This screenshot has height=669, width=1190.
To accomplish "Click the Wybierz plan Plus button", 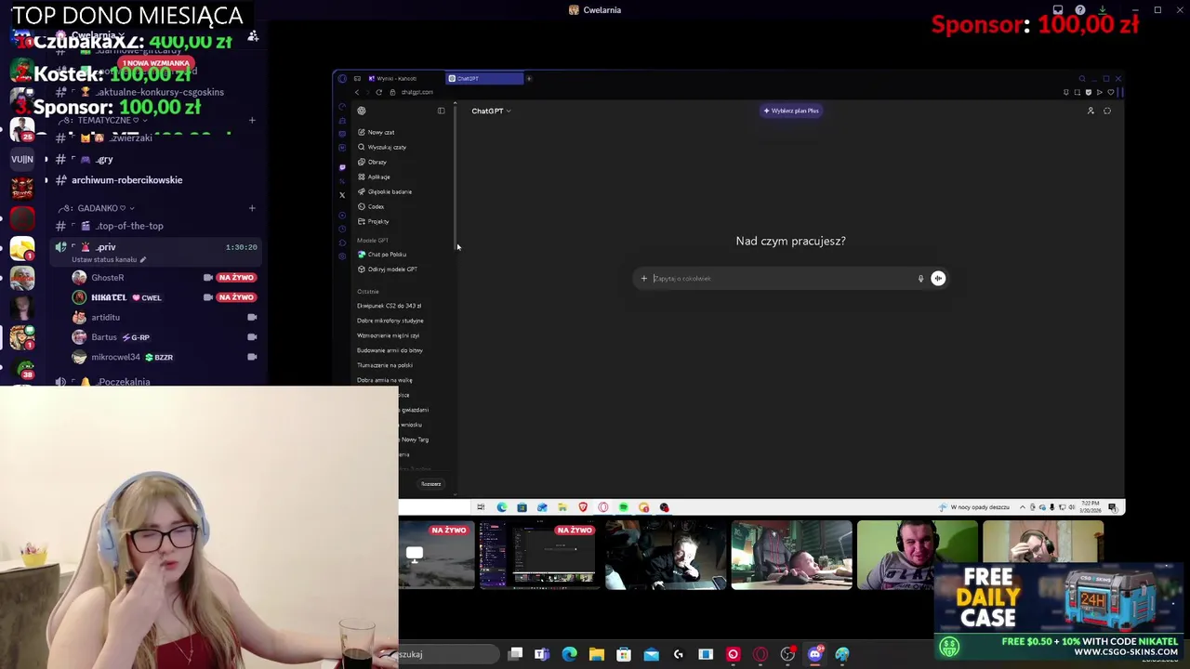I will tap(791, 111).
